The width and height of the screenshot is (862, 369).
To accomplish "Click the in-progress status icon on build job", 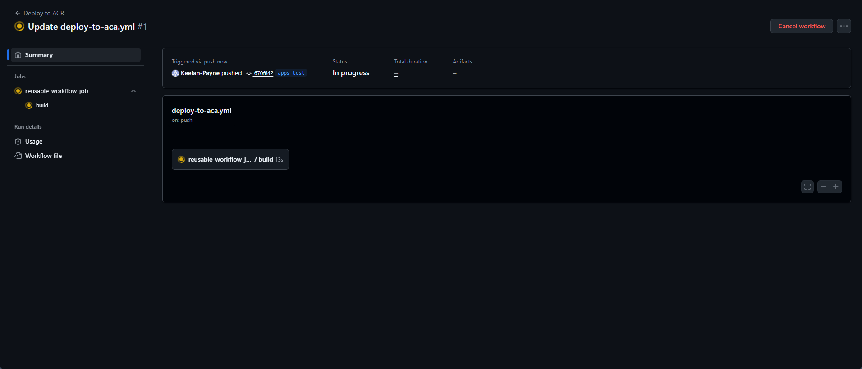I will pyautogui.click(x=29, y=105).
